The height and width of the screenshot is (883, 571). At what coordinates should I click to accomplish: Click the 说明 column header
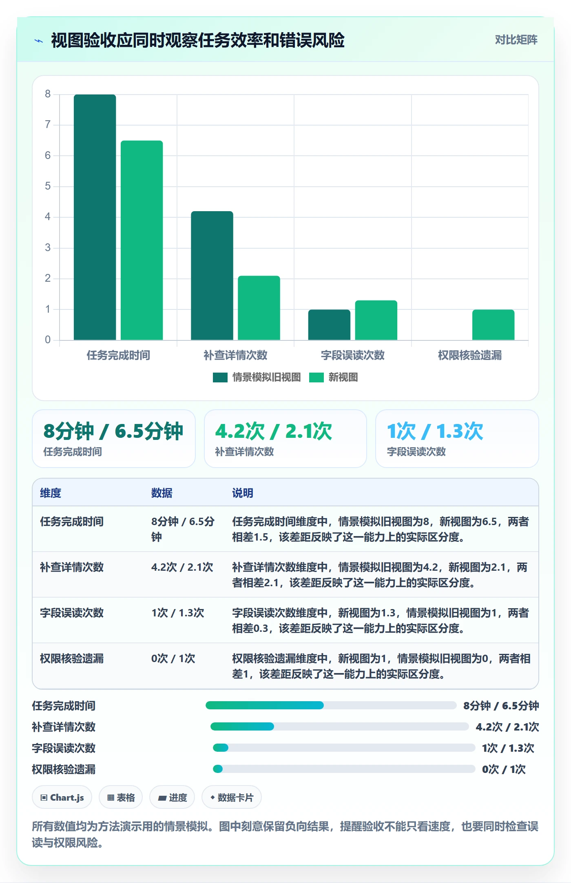[243, 493]
